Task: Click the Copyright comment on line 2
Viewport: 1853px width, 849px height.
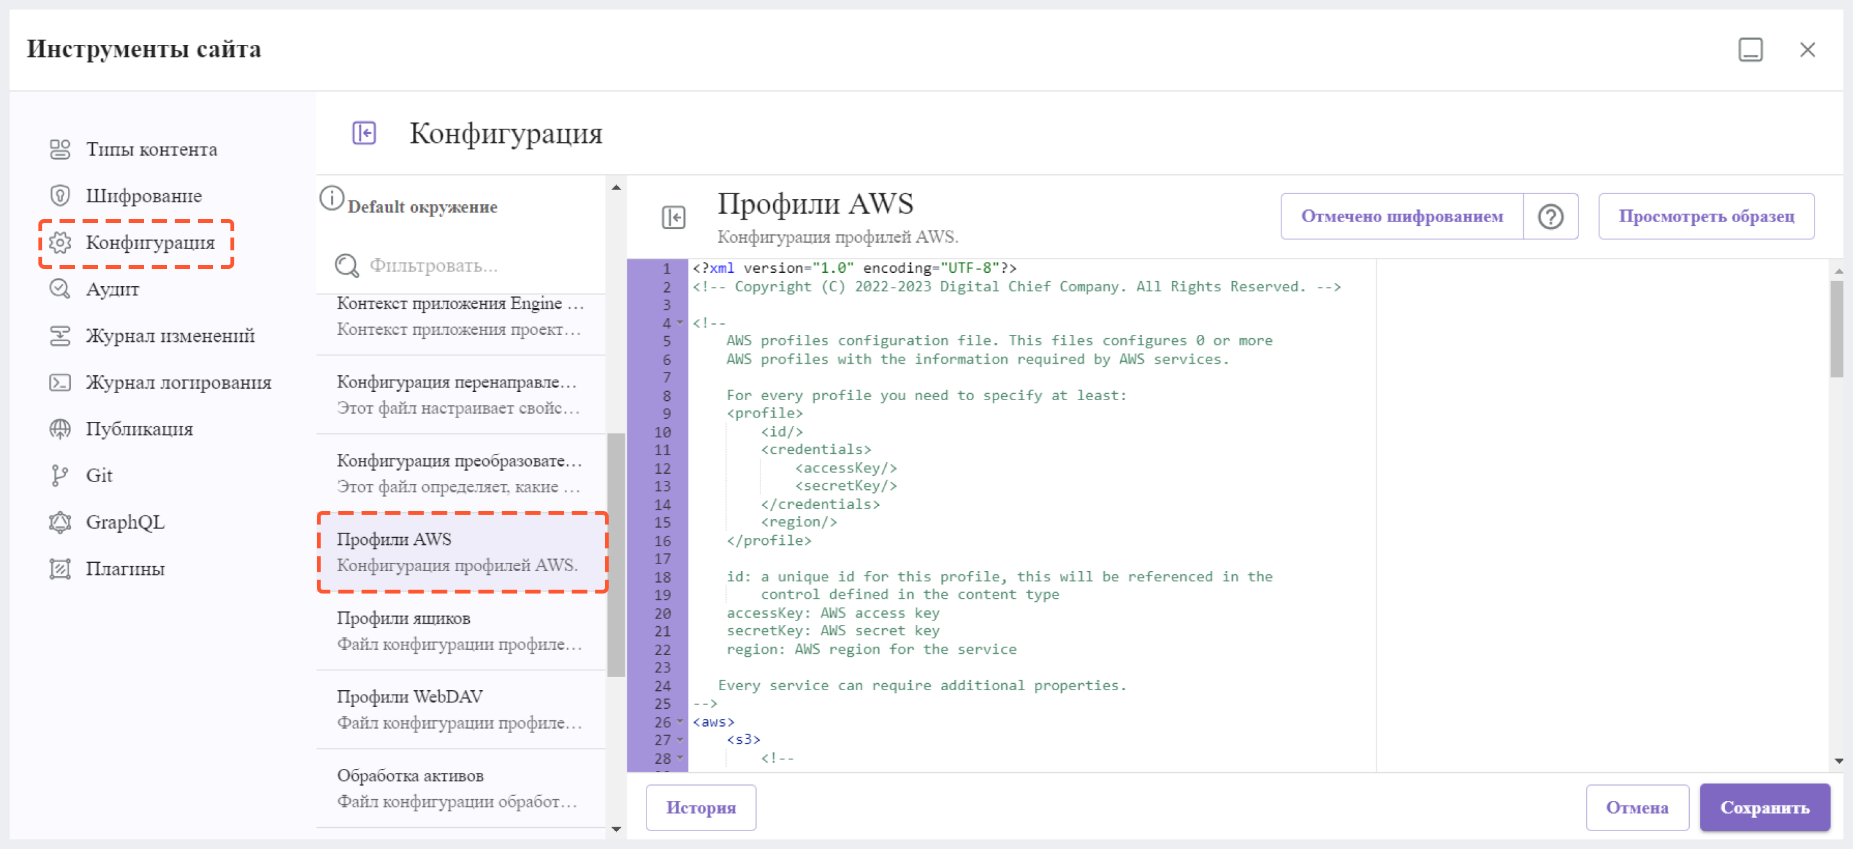Action: pyautogui.click(x=1016, y=287)
